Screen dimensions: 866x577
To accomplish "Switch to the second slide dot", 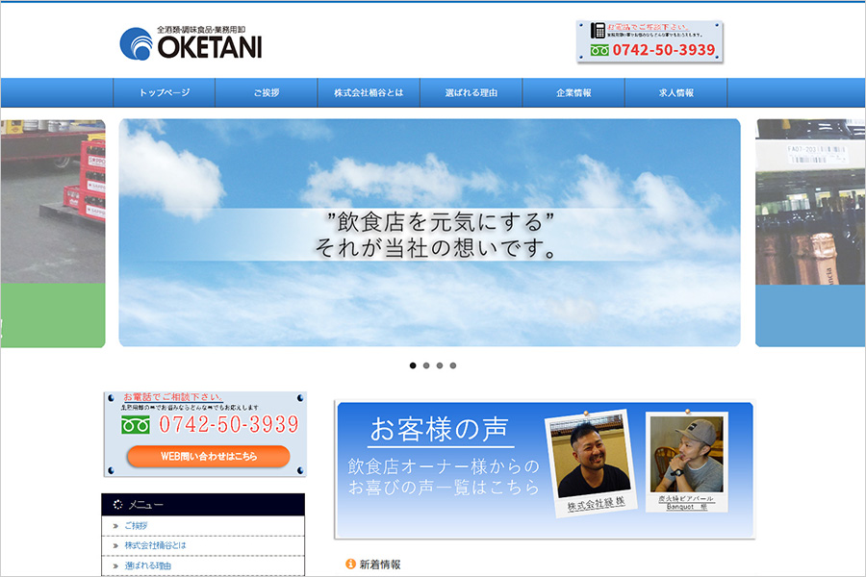I will click(x=426, y=365).
